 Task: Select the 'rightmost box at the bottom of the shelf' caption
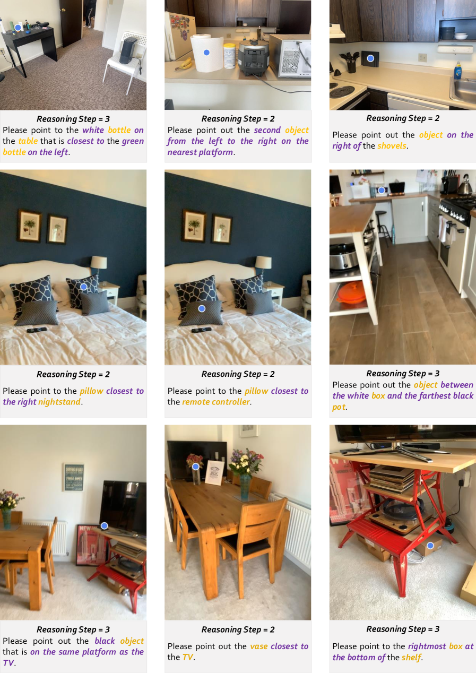[x=403, y=652]
